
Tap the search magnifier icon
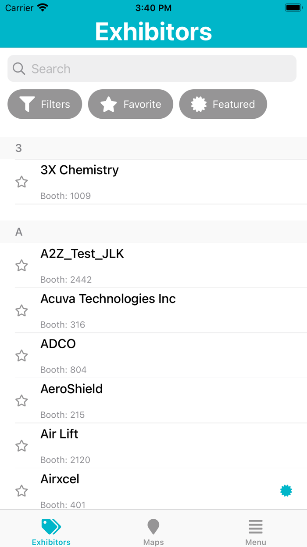(x=19, y=69)
